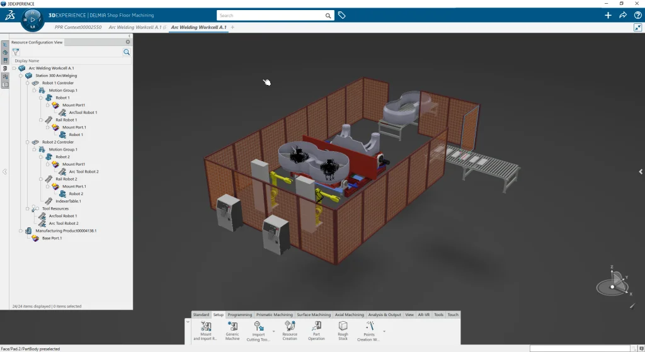
Task: Click the filter funnel icon in tree panel
Action: (x=16, y=52)
